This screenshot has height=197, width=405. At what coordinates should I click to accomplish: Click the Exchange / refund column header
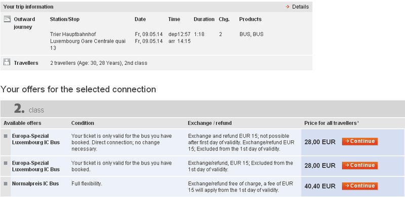[x=210, y=123]
